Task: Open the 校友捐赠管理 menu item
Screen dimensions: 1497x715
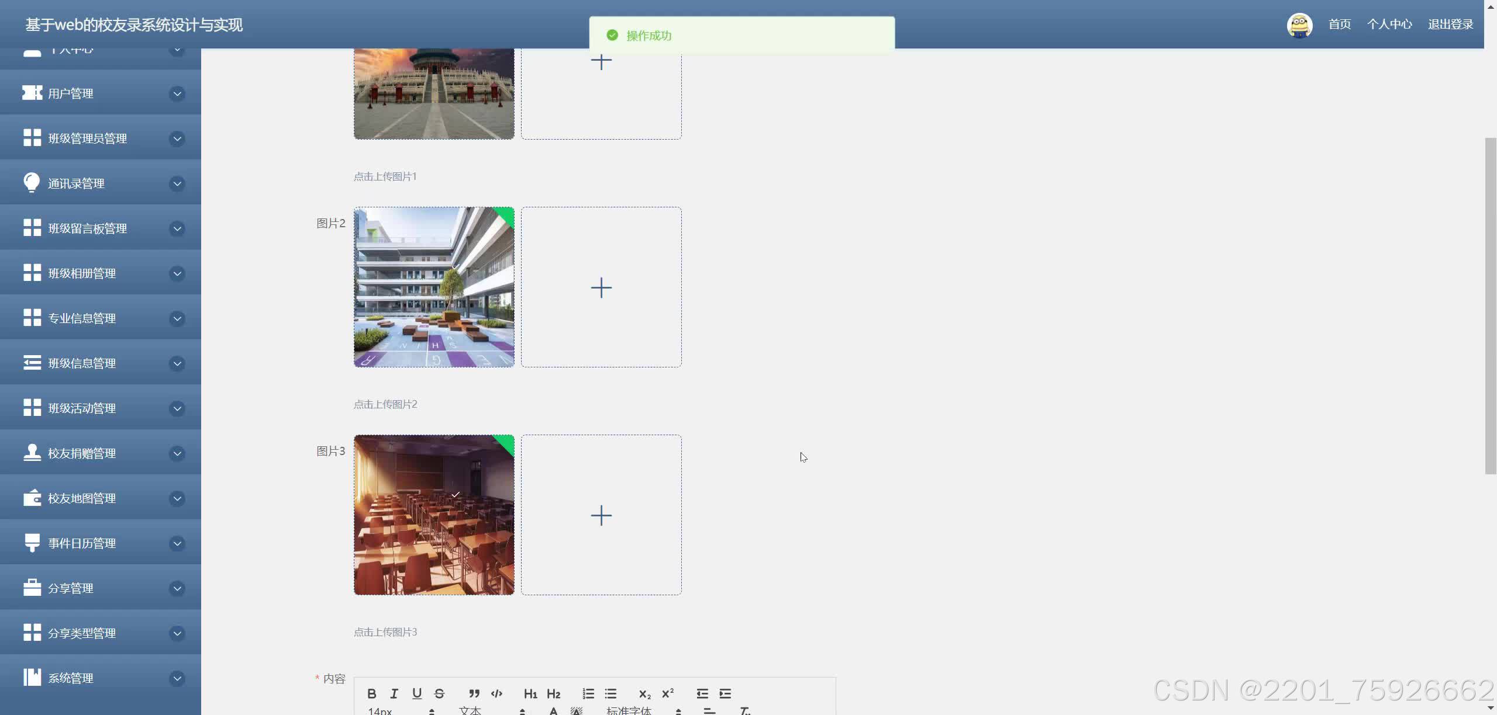Action: [x=82, y=453]
